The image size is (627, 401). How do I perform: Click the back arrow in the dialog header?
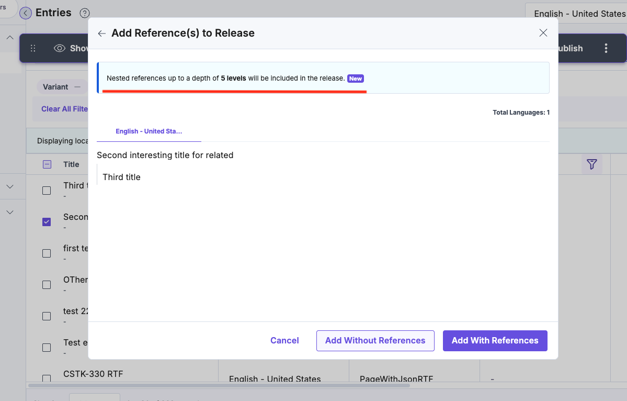[101, 32]
